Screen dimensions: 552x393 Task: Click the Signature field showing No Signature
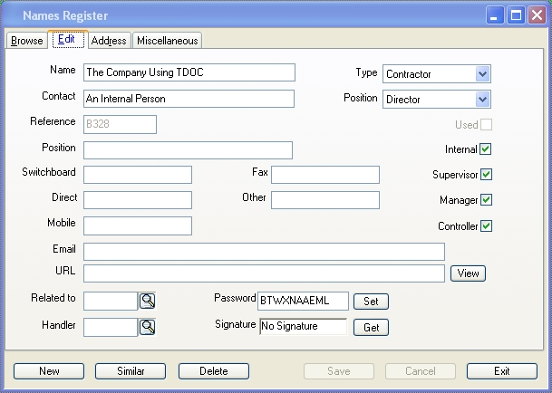pyautogui.click(x=303, y=327)
